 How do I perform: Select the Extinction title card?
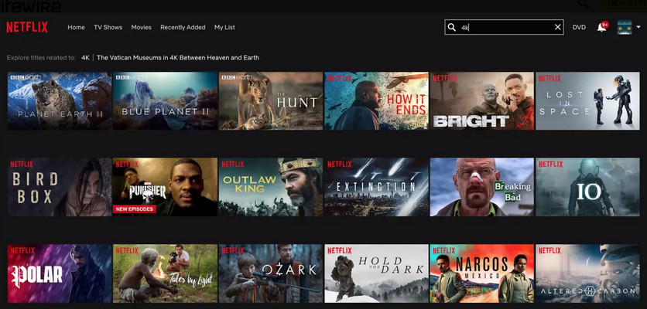click(376, 187)
